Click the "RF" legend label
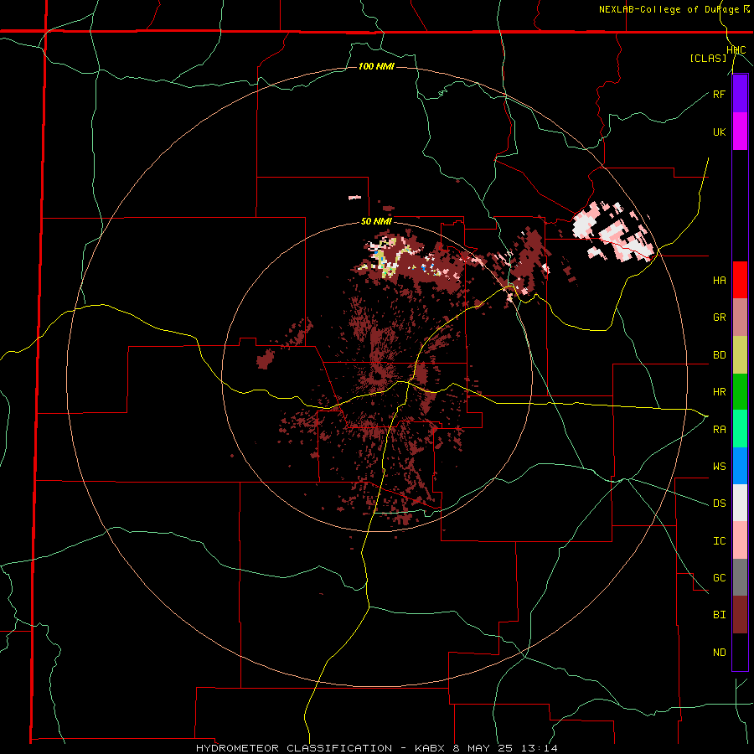Screen dimensions: 754x754 [x=719, y=94]
